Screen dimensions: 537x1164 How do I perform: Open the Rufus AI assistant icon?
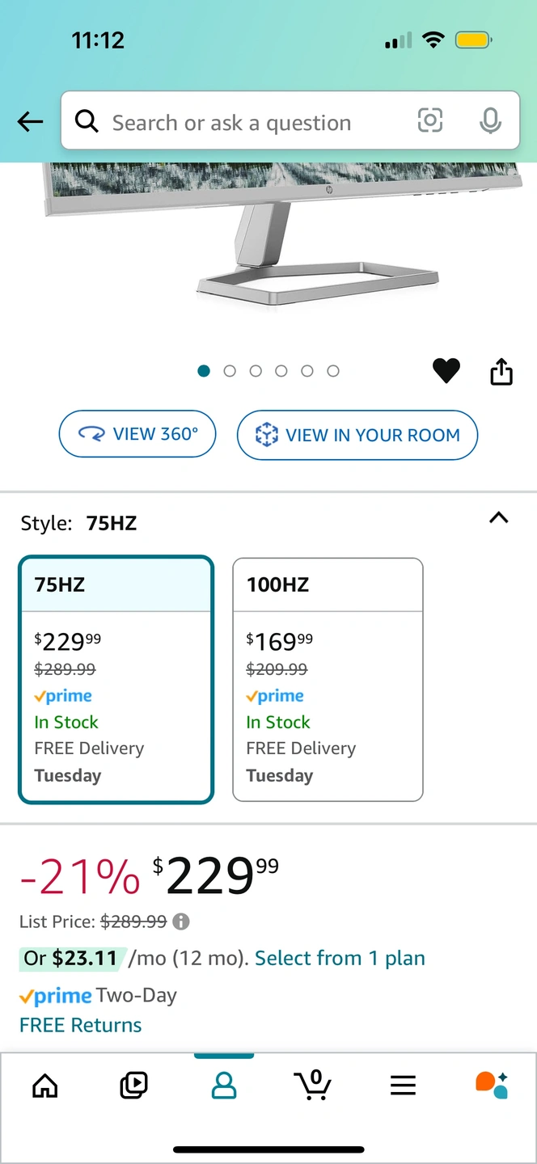pyautogui.click(x=491, y=1085)
